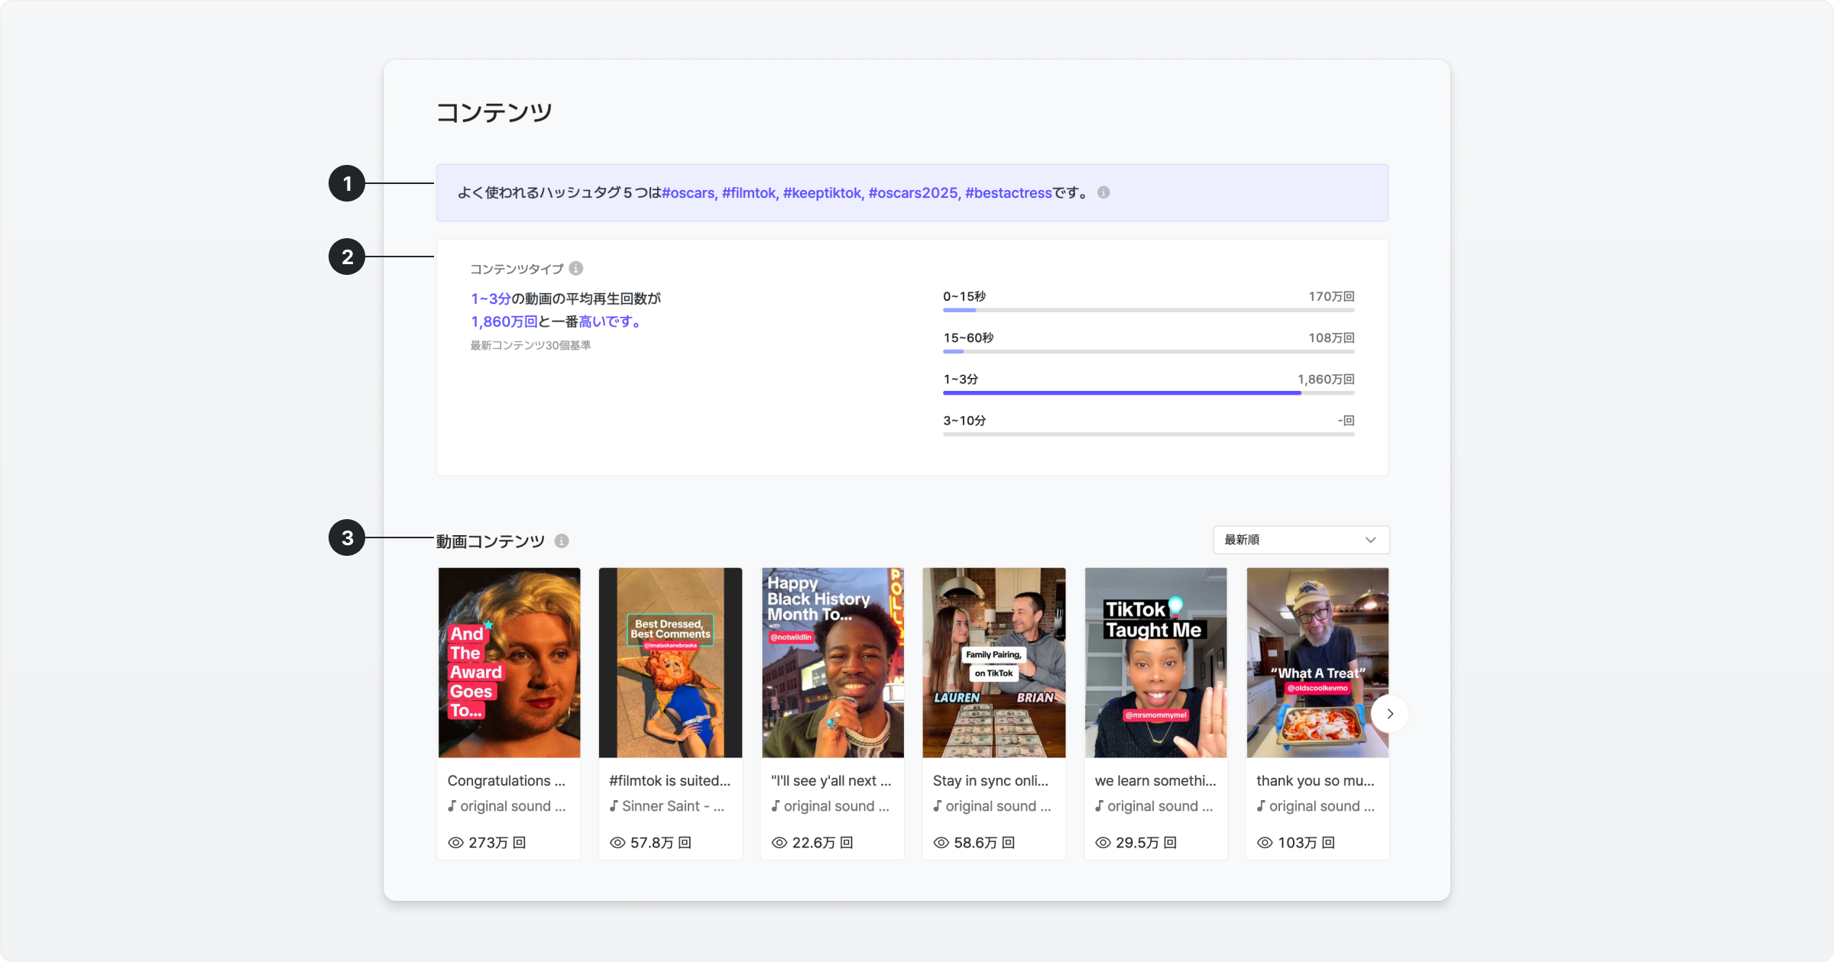1834x962 pixels.
Task: Click "thank you so mu..." video title
Action: [x=1314, y=780]
